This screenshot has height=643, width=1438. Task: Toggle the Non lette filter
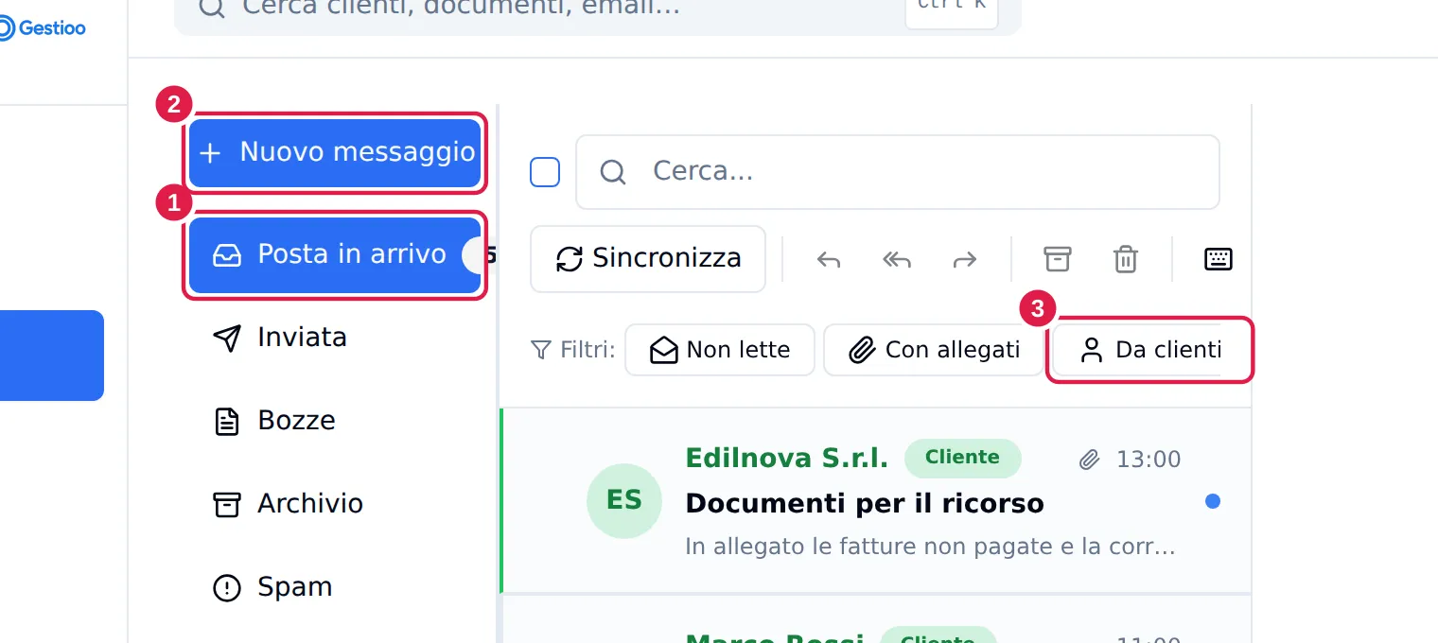point(720,350)
